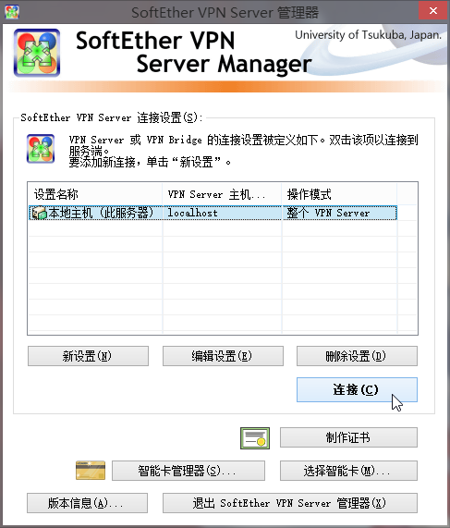
Task: Click the 操作模式 column header
Action: pos(339,194)
